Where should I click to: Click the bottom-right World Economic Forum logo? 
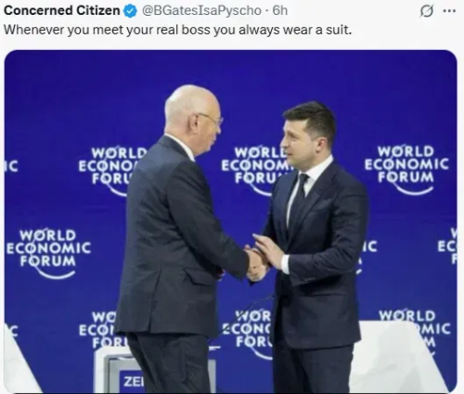point(415,328)
